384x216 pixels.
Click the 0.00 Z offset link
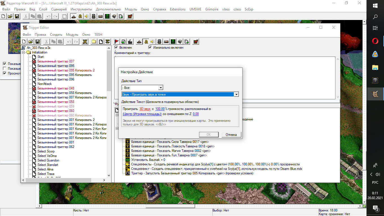196,114
